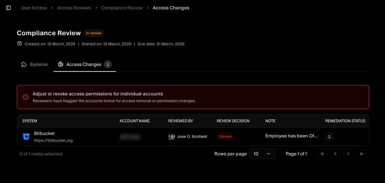The width and height of the screenshot is (385, 183).
Task: Click the REVIEWED BY column header
Action: click(x=180, y=121)
